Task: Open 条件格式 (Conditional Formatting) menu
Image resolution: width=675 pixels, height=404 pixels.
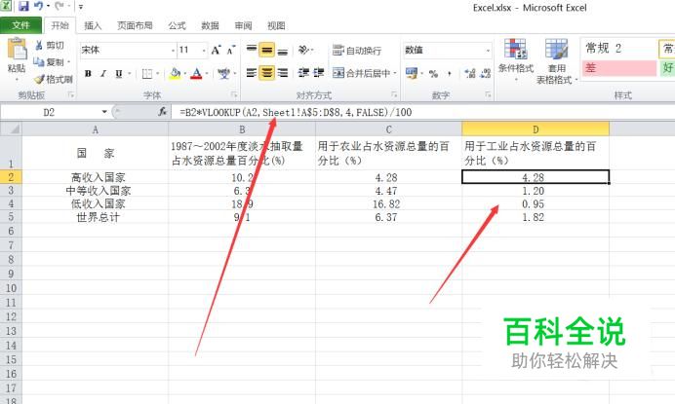Action: coord(516,59)
